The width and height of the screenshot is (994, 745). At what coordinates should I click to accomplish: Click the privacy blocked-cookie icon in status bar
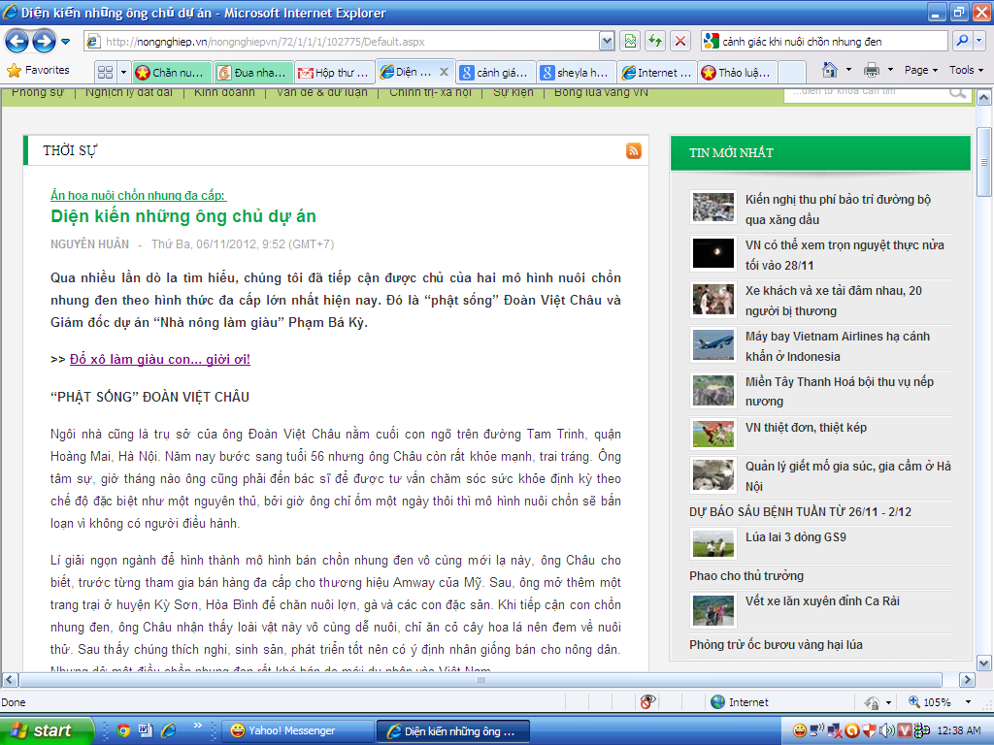pos(647,702)
